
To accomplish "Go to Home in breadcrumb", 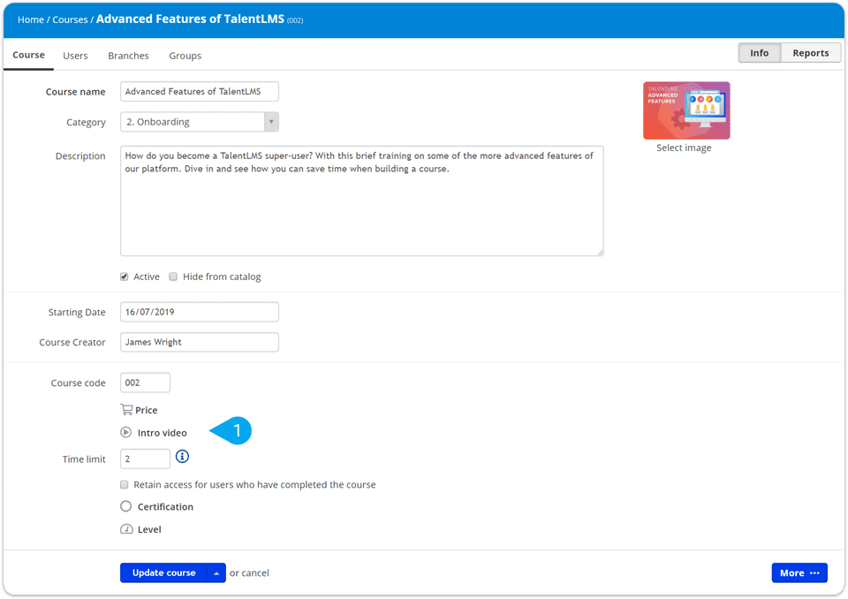I will [x=31, y=19].
